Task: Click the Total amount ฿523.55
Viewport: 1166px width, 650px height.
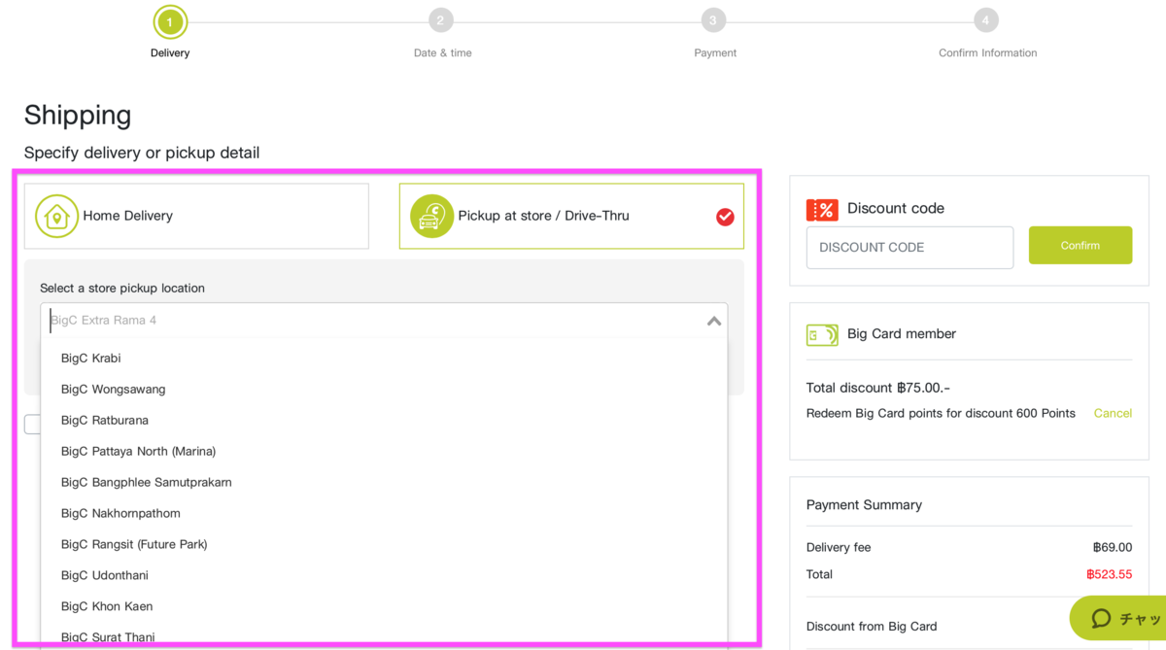Action: point(1109,575)
